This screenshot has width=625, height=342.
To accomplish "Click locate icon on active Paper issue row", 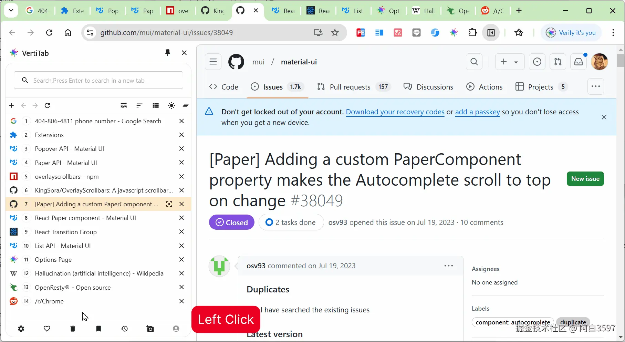I will [x=169, y=204].
